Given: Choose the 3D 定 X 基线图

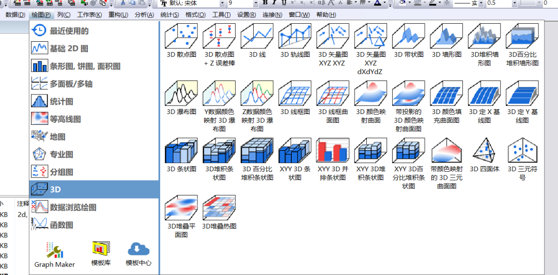Looking at the screenshot, I should click(x=484, y=102).
